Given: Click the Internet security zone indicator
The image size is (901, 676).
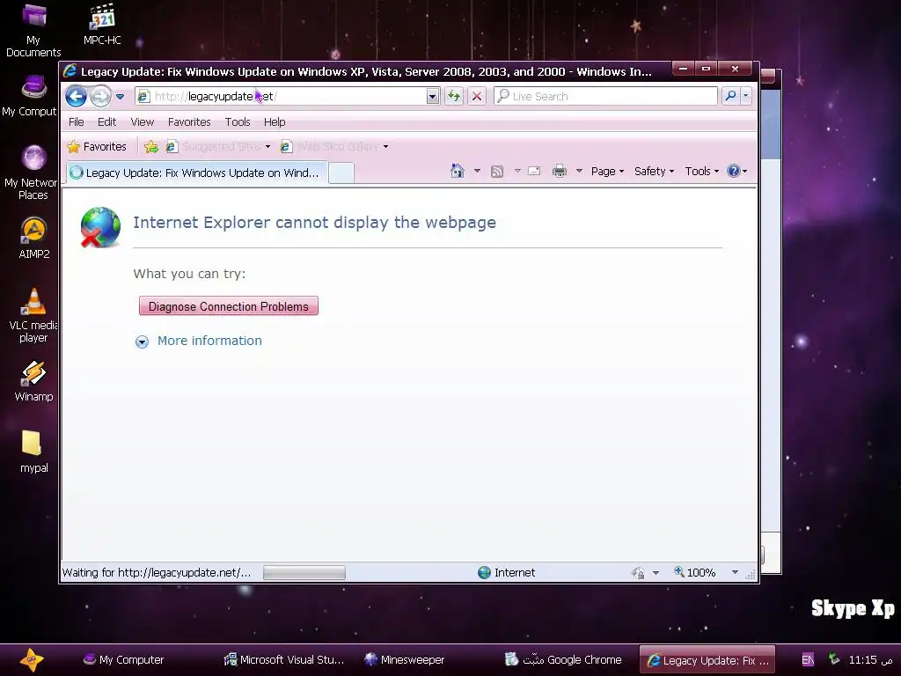Looking at the screenshot, I should (506, 572).
